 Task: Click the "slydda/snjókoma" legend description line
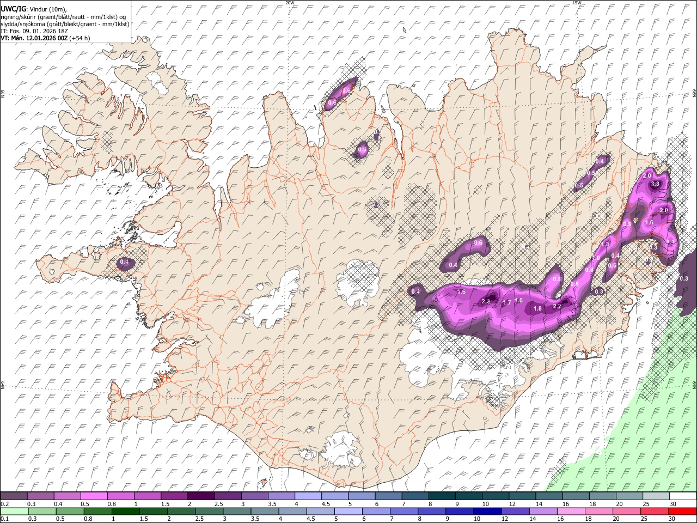point(65,24)
